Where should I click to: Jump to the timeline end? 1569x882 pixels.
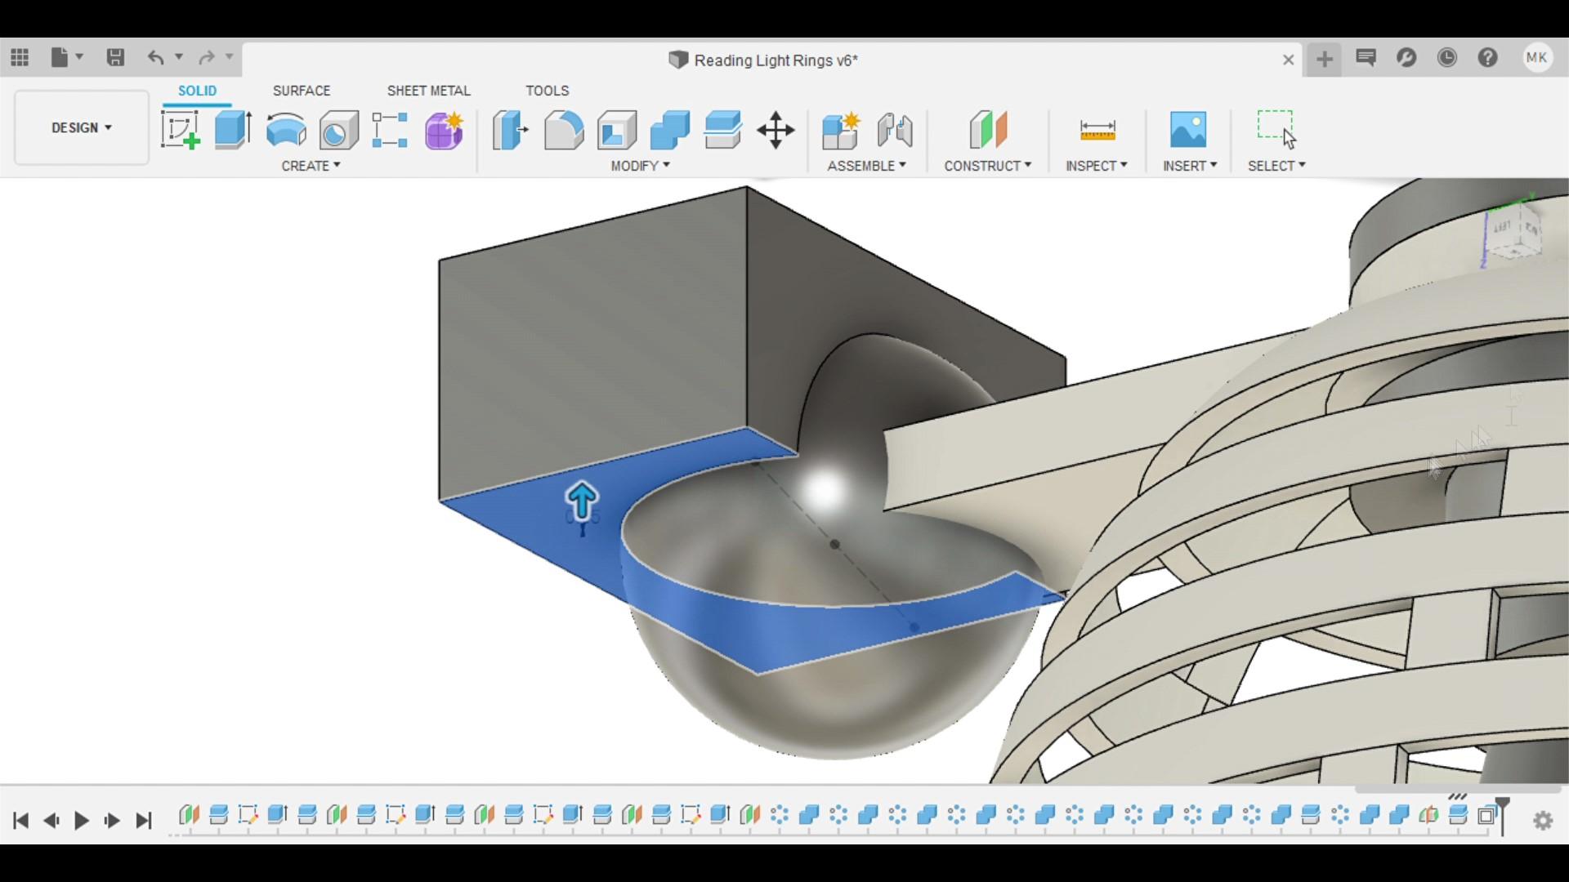144,820
